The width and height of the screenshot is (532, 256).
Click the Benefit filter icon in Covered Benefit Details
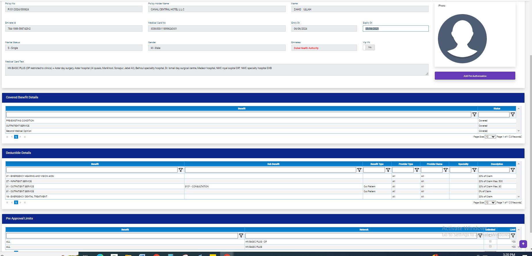[x=474, y=114]
